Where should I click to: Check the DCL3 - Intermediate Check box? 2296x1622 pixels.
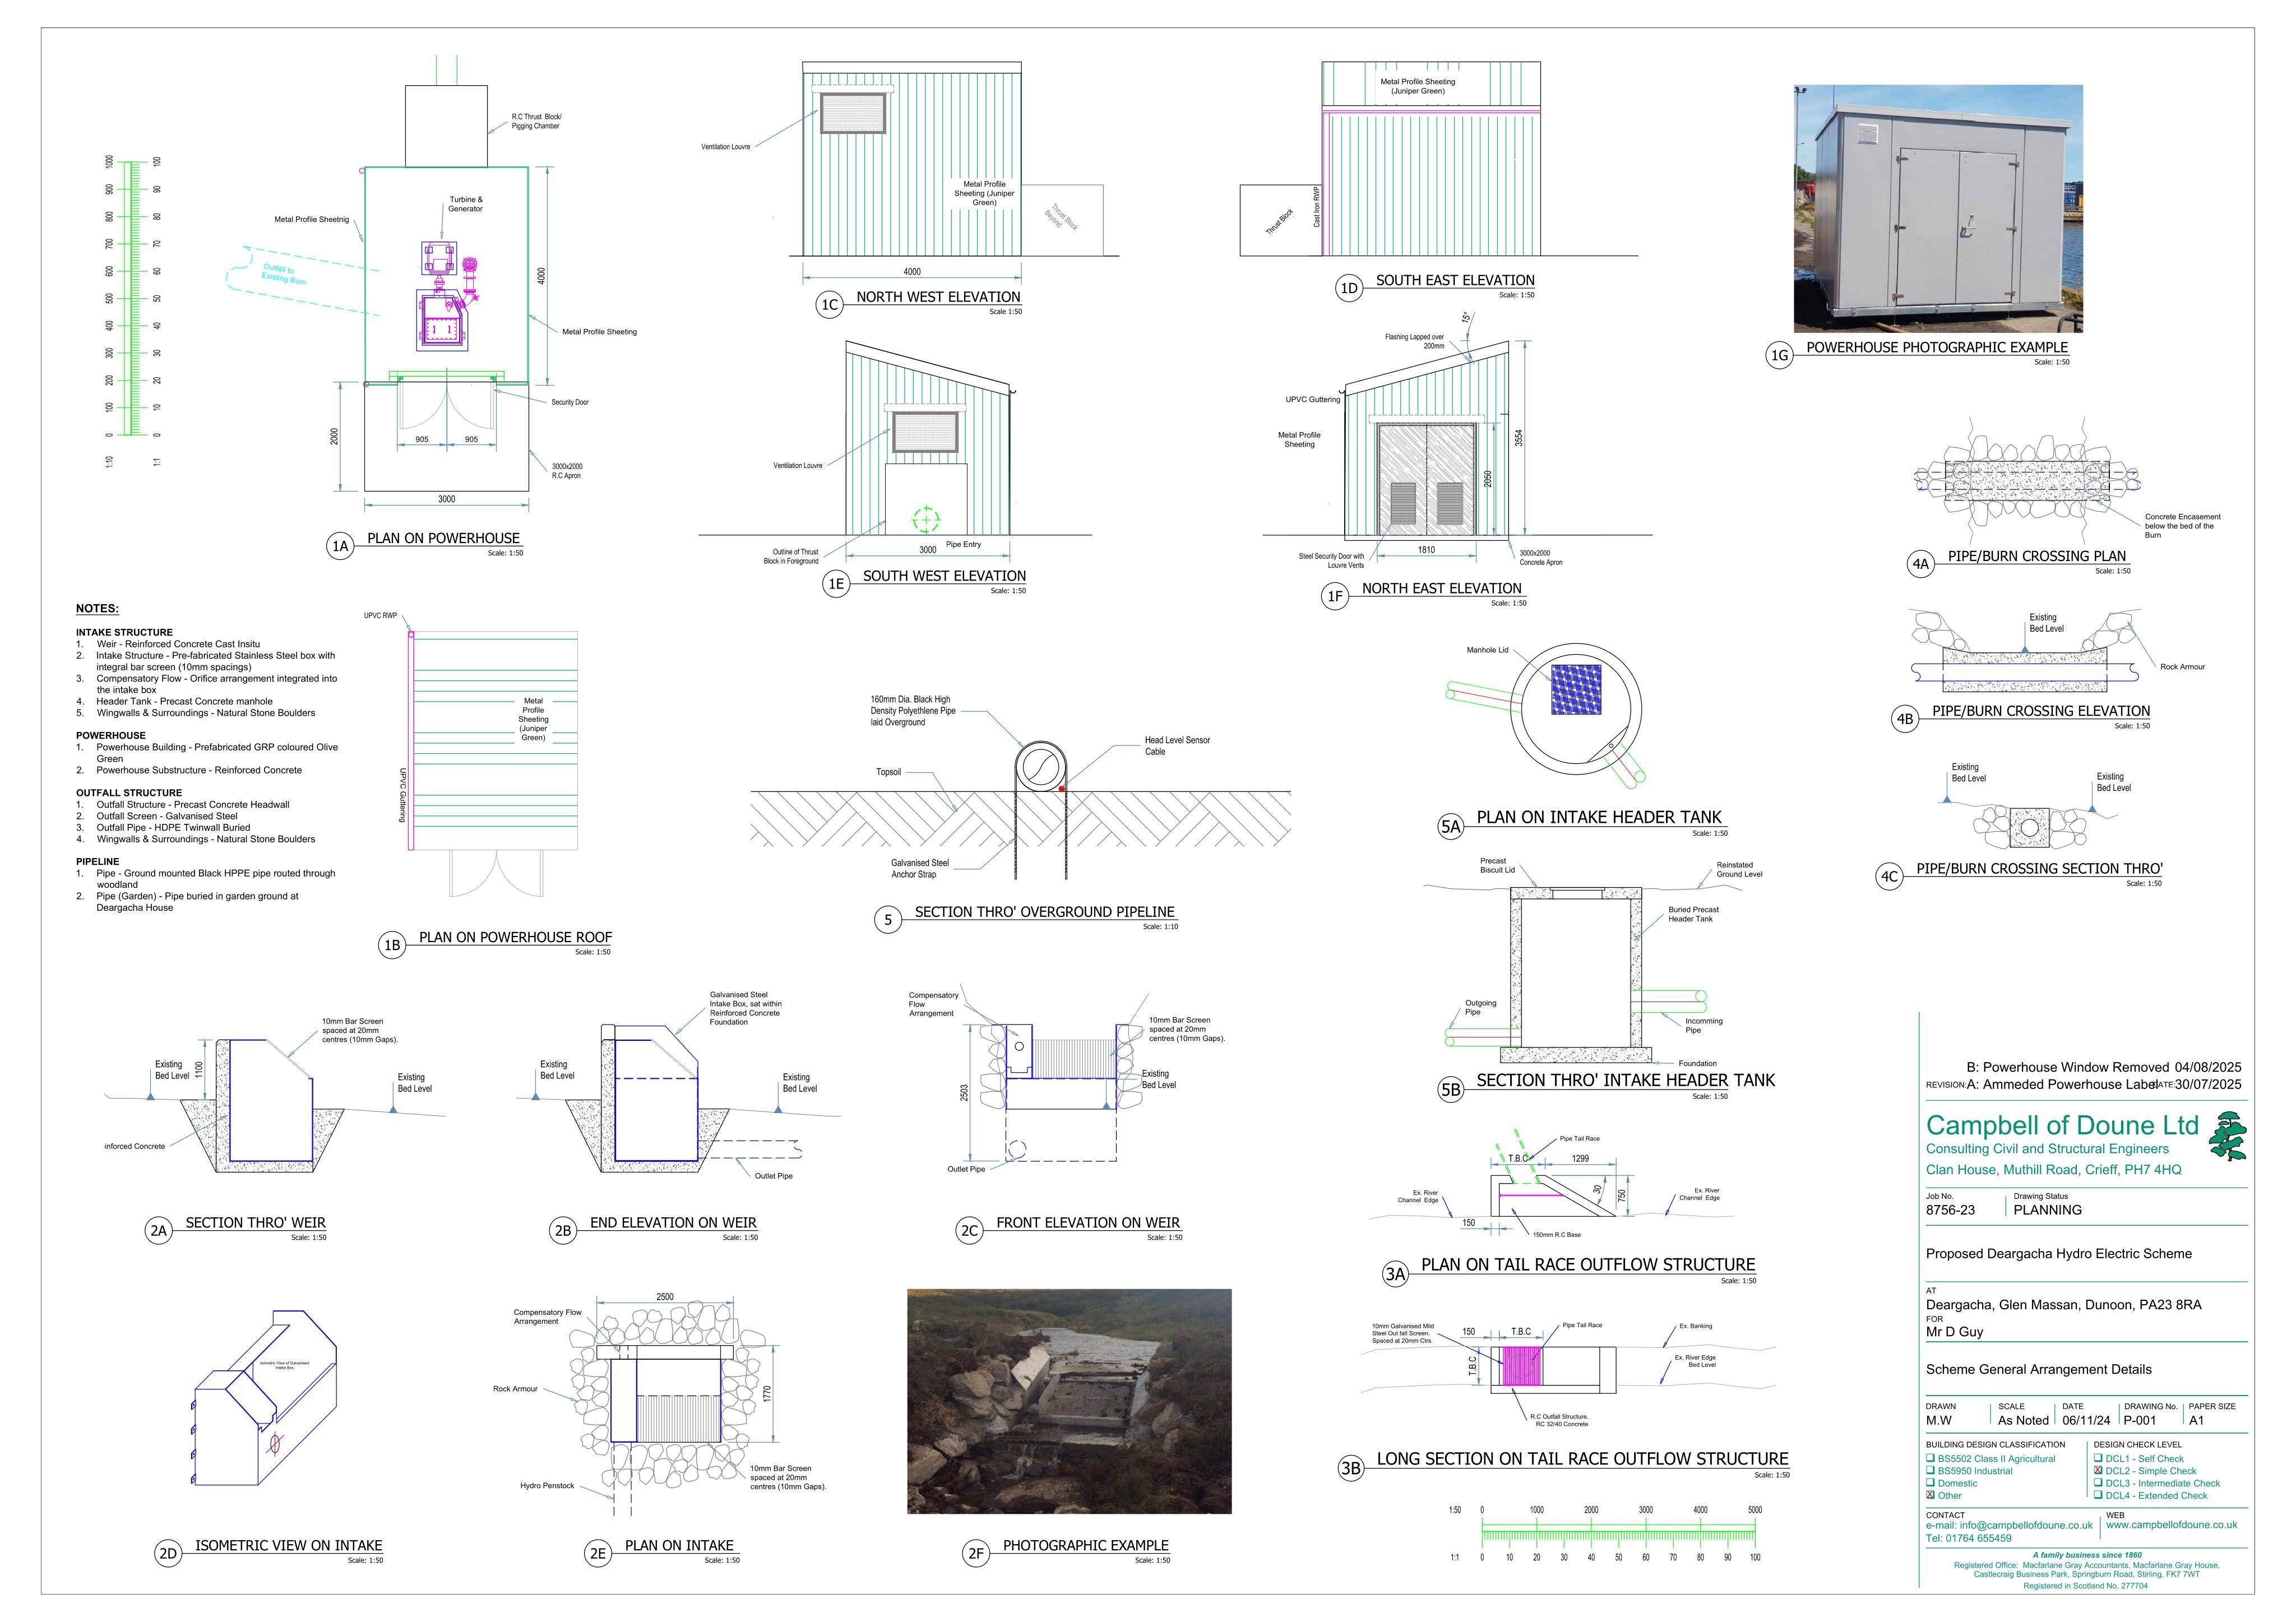tap(2098, 1483)
